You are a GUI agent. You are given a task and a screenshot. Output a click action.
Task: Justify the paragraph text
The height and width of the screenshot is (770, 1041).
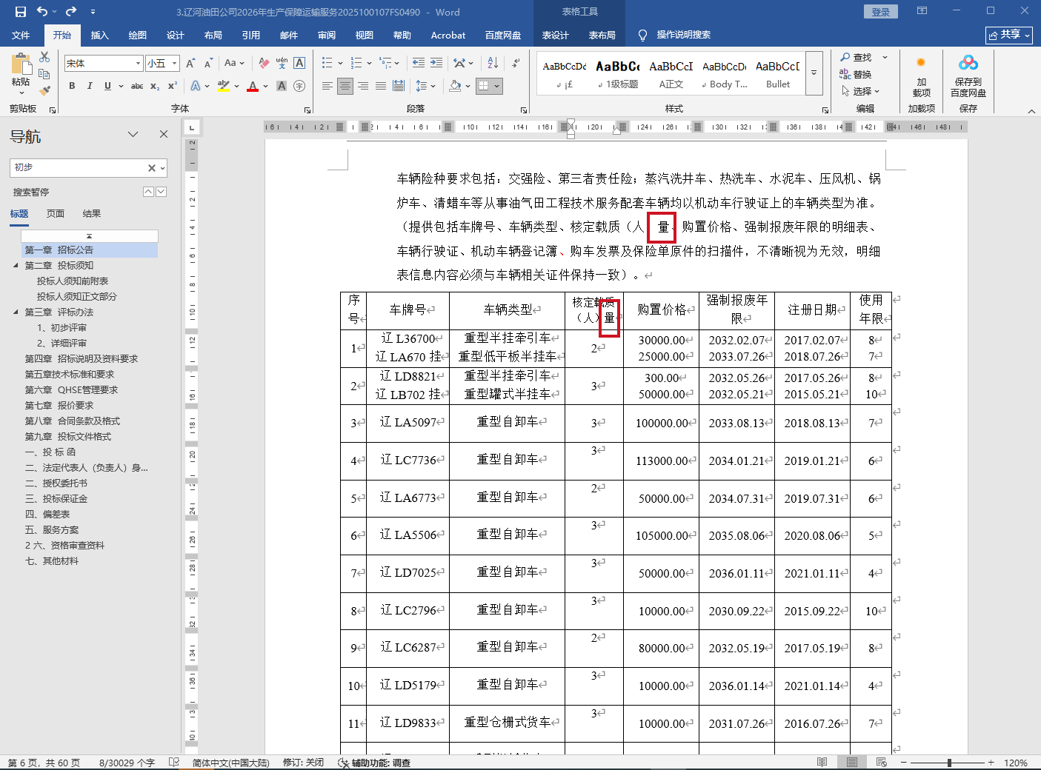click(380, 86)
